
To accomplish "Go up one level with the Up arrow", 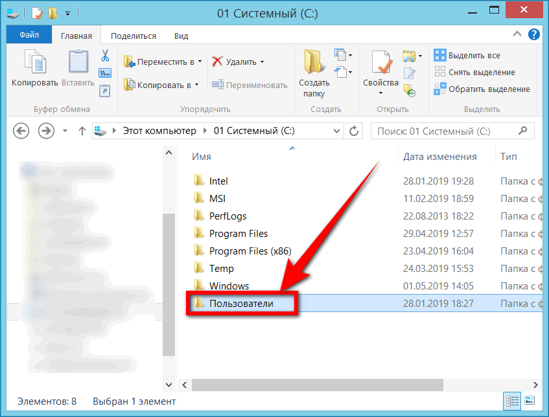I will (x=82, y=131).
